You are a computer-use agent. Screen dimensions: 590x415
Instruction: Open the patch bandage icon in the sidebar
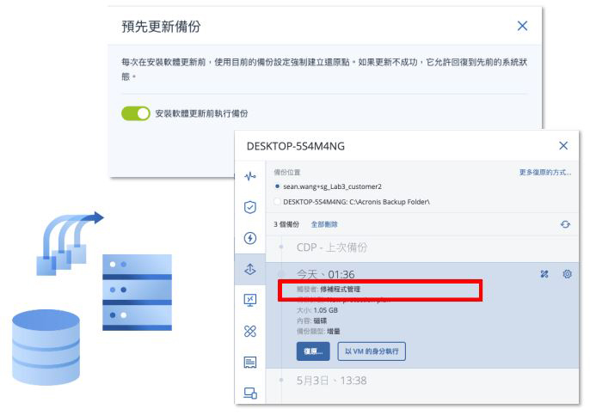250,331
